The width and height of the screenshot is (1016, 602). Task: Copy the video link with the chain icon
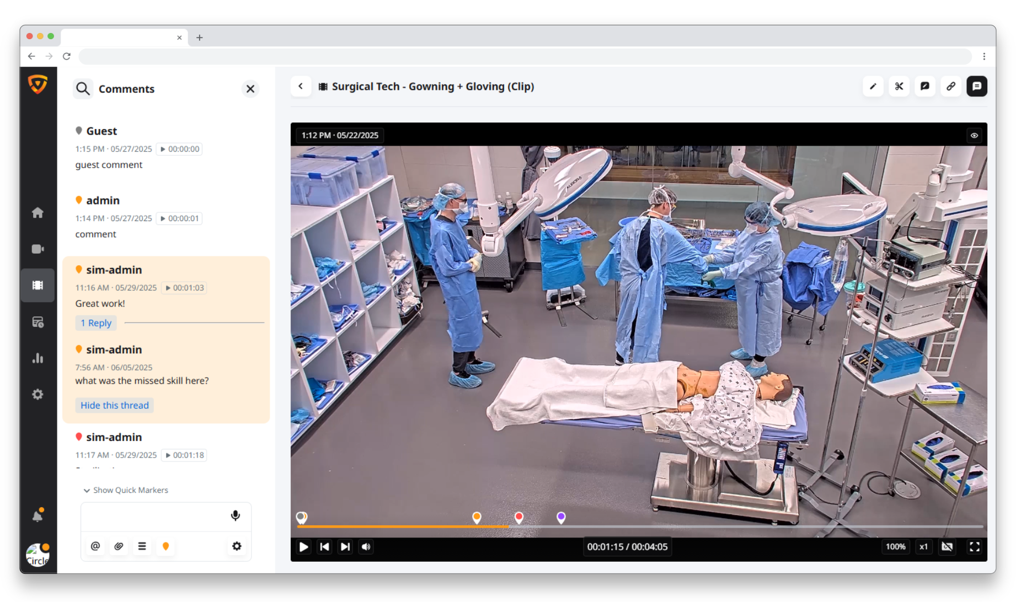point(951,87)
